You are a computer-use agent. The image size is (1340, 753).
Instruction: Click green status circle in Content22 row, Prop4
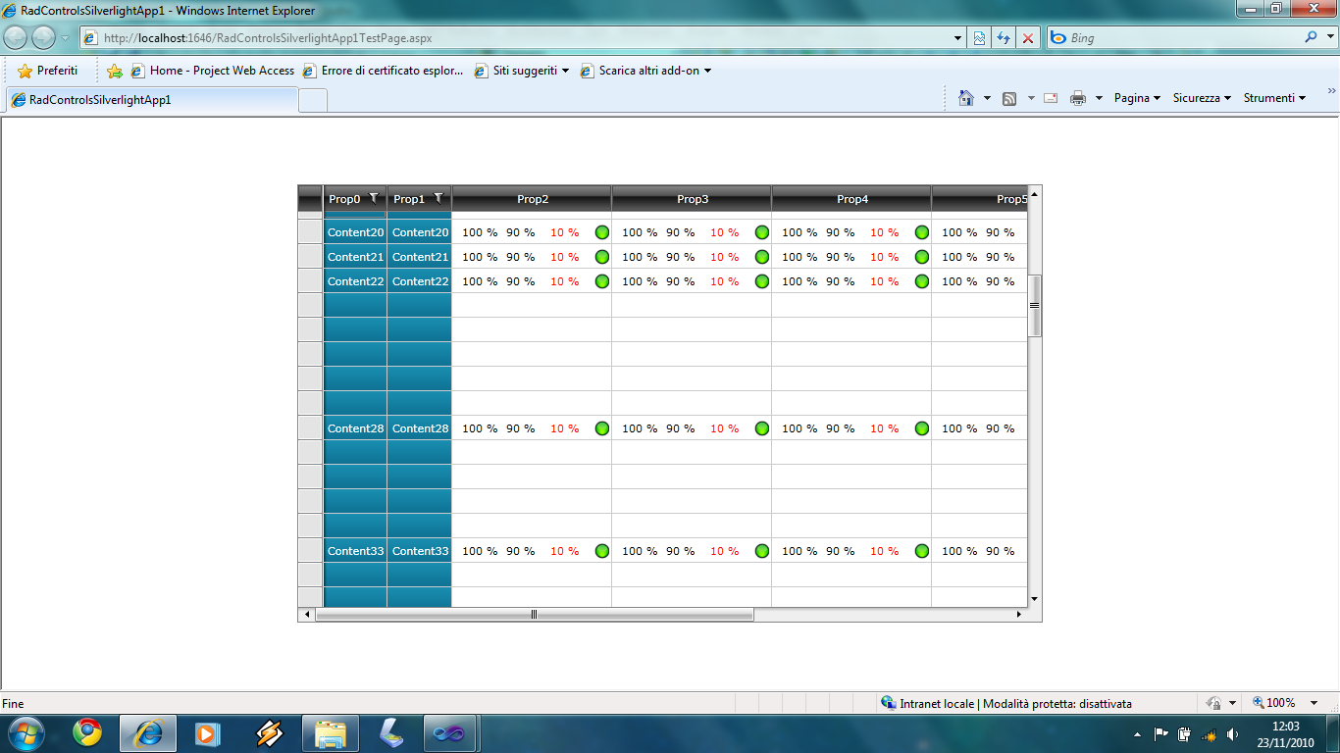pyautogui.click(x=922, y=281)
